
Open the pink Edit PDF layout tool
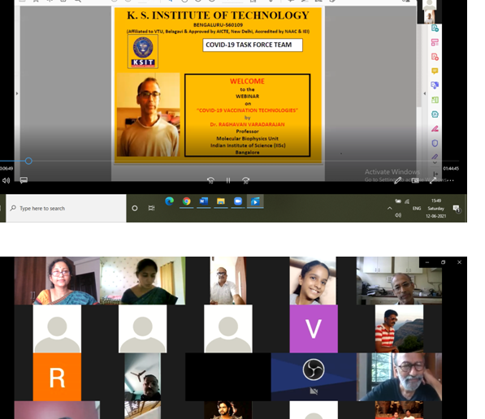(435, 42)
